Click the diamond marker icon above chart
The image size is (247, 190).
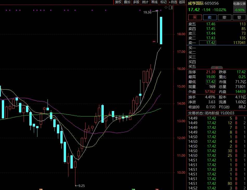tap(166, 7)
